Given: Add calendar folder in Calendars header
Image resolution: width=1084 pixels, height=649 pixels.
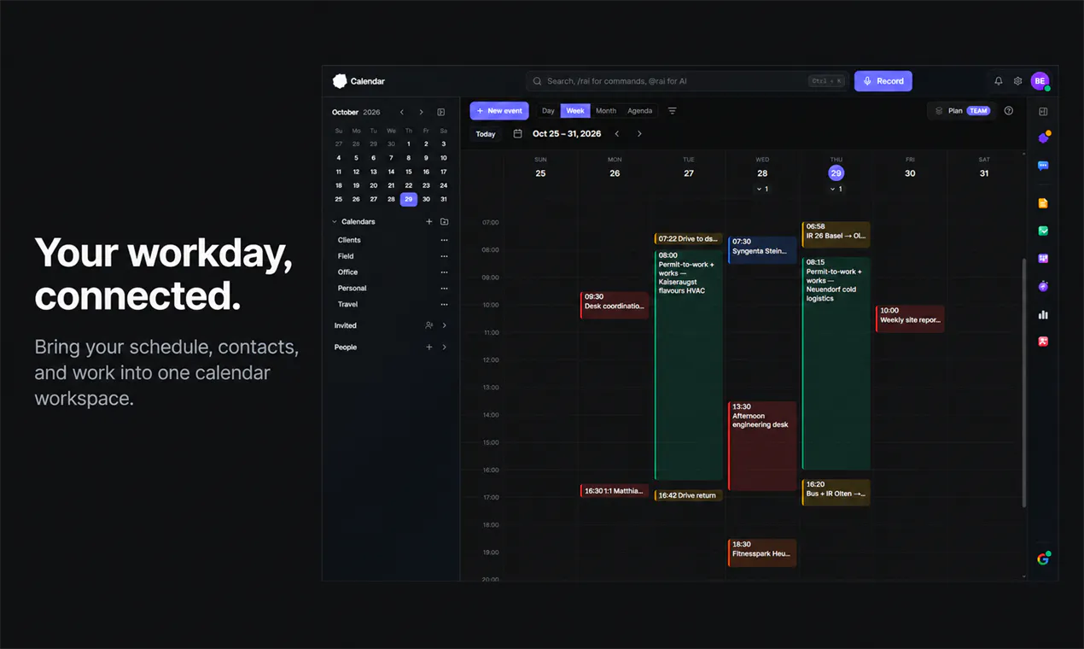Looking at the screenshot, I should coord(444,222).
